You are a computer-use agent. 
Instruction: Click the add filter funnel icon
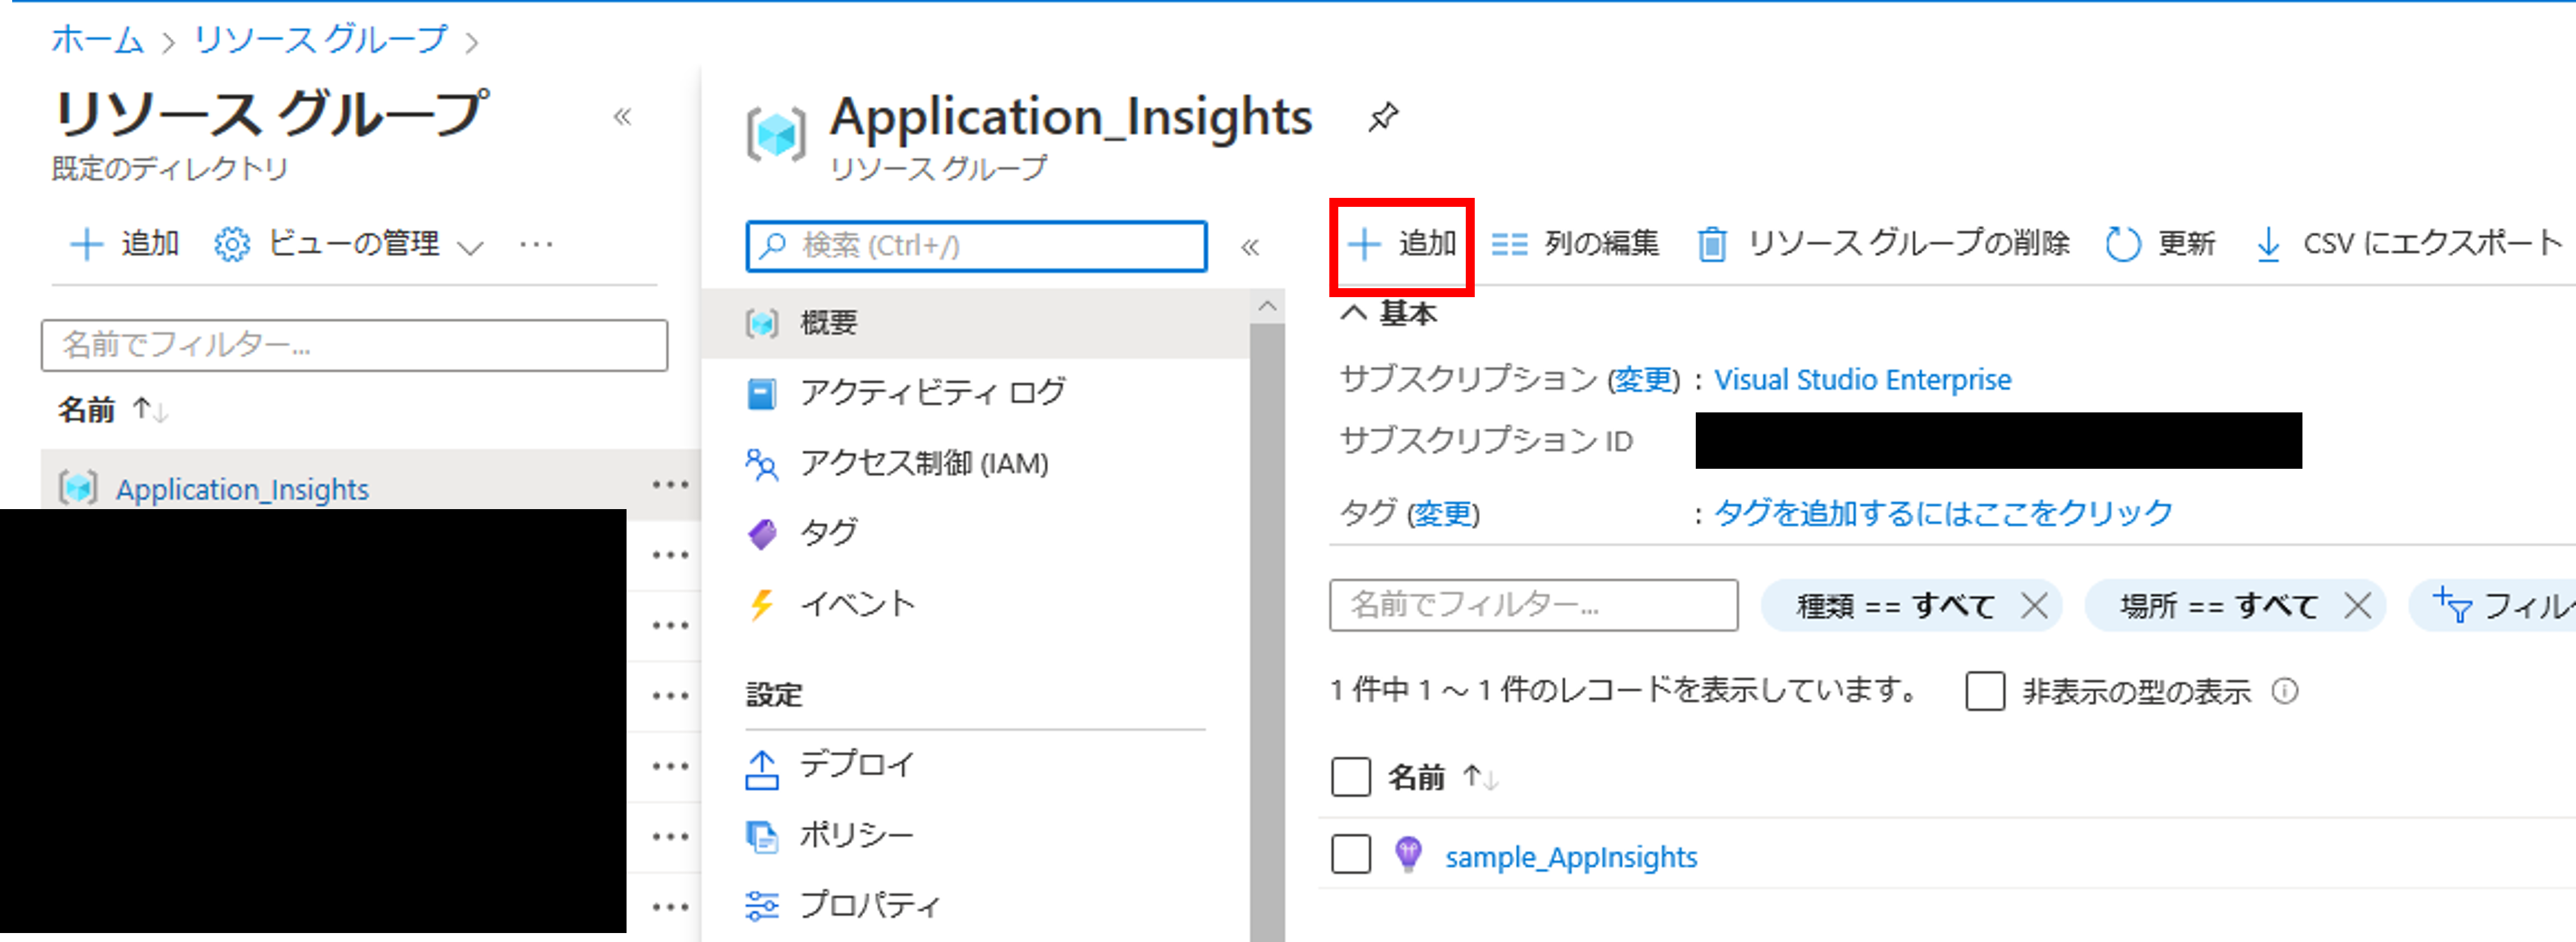point(2452,605)
